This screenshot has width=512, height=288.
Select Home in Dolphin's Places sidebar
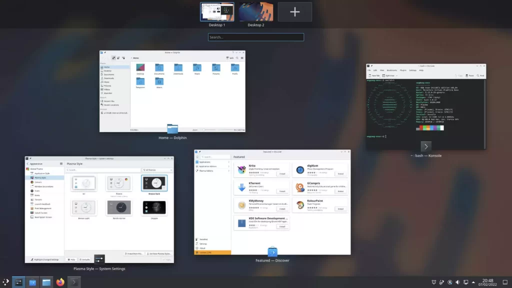click(115, 67)
